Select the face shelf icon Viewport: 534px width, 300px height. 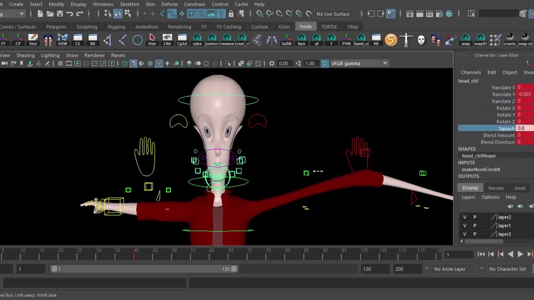click(301, 40)
